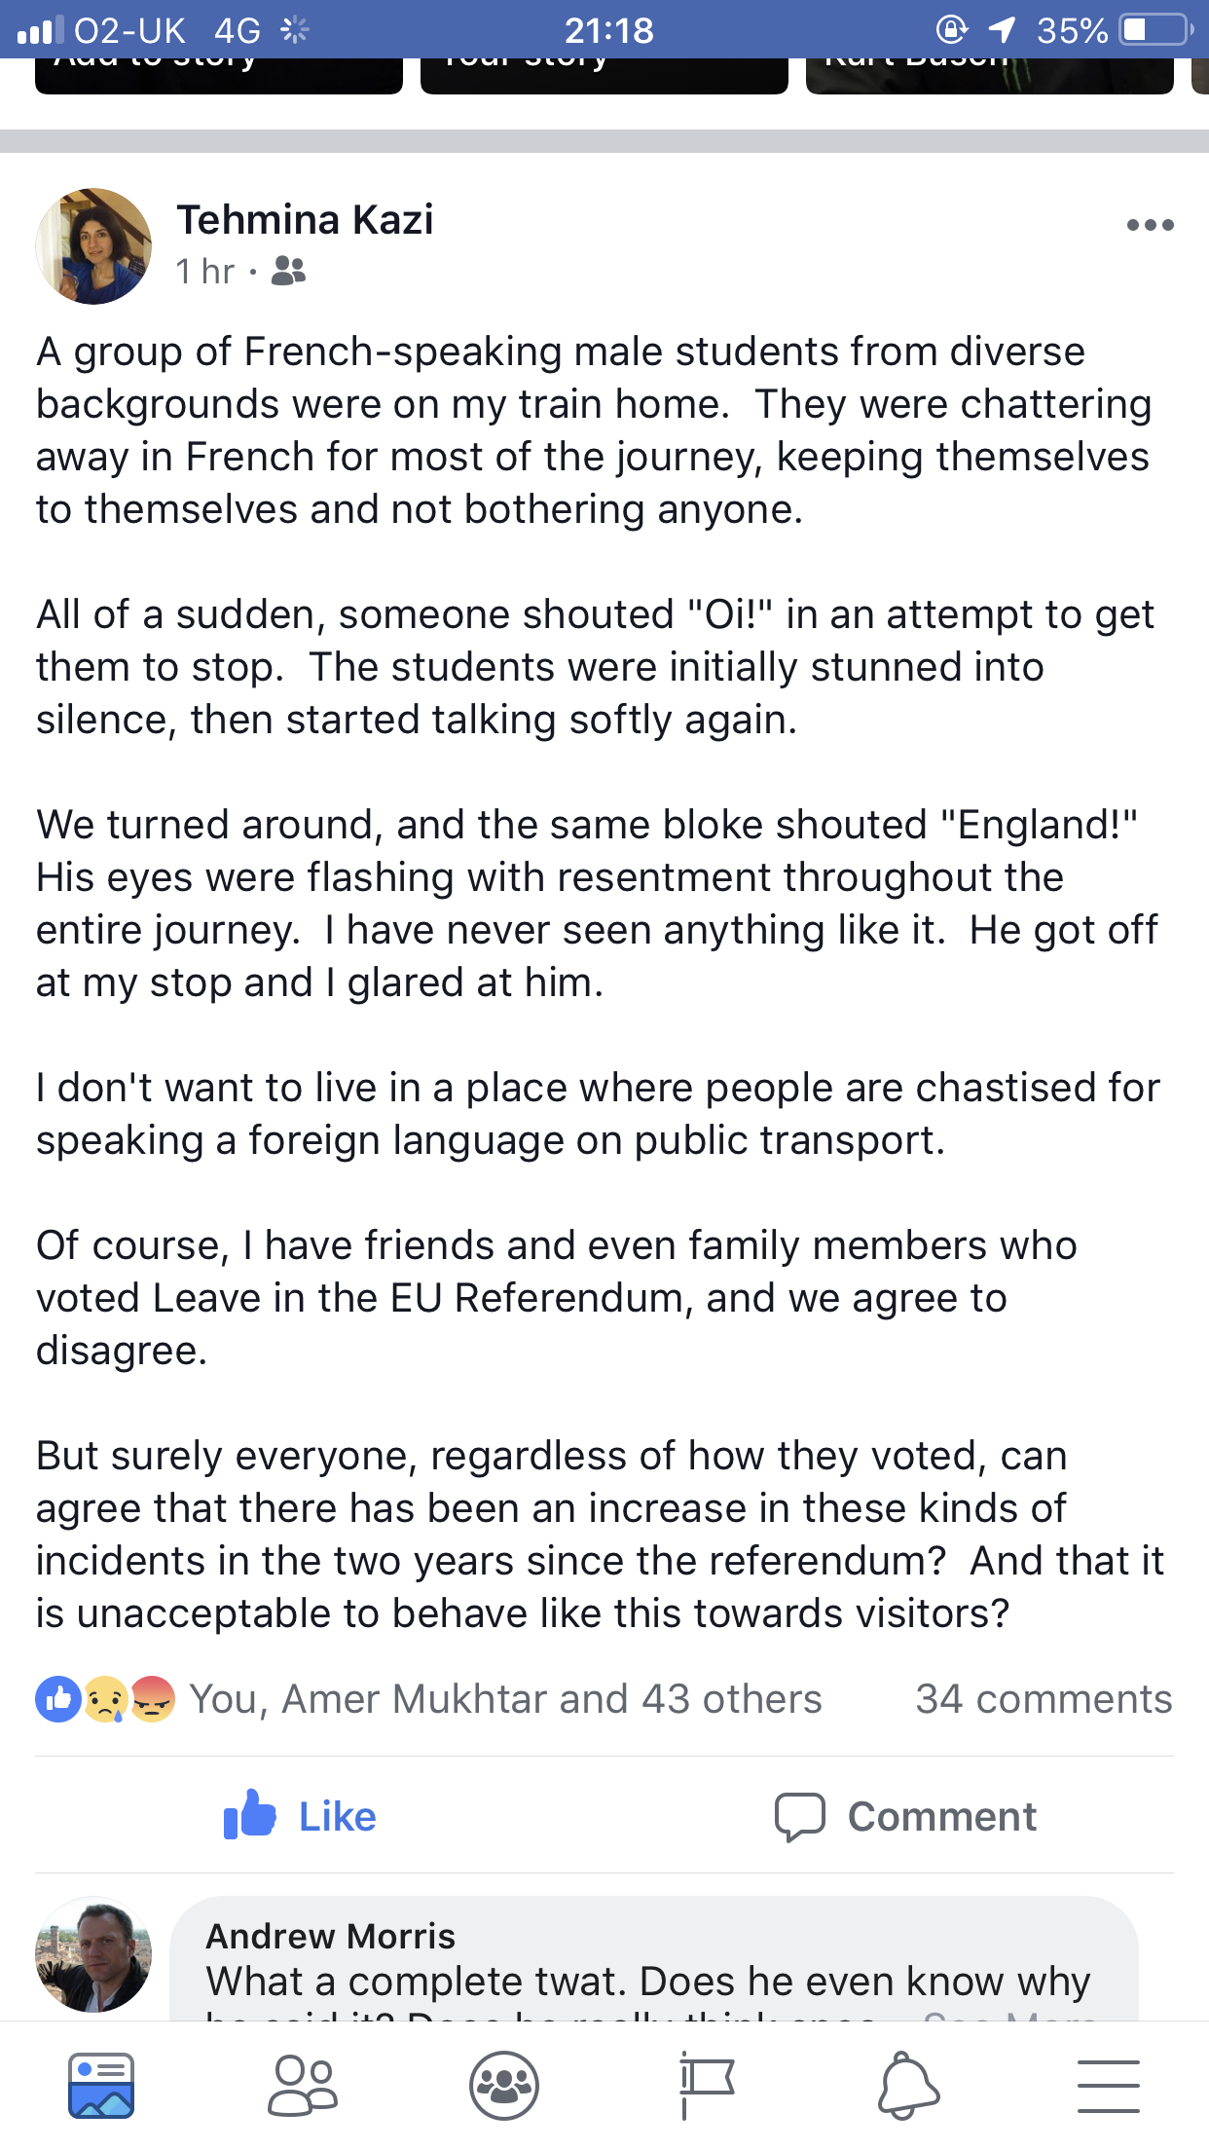This screenshot has height=2150, width=1209.
Task: Tap the friends audience privacy icon
Action: click(x=288, y=271)
